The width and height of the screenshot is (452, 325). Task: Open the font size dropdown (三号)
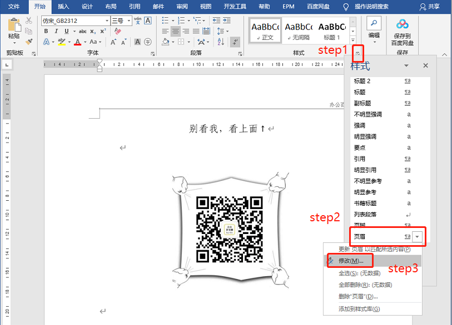click(x=129, y=21)
